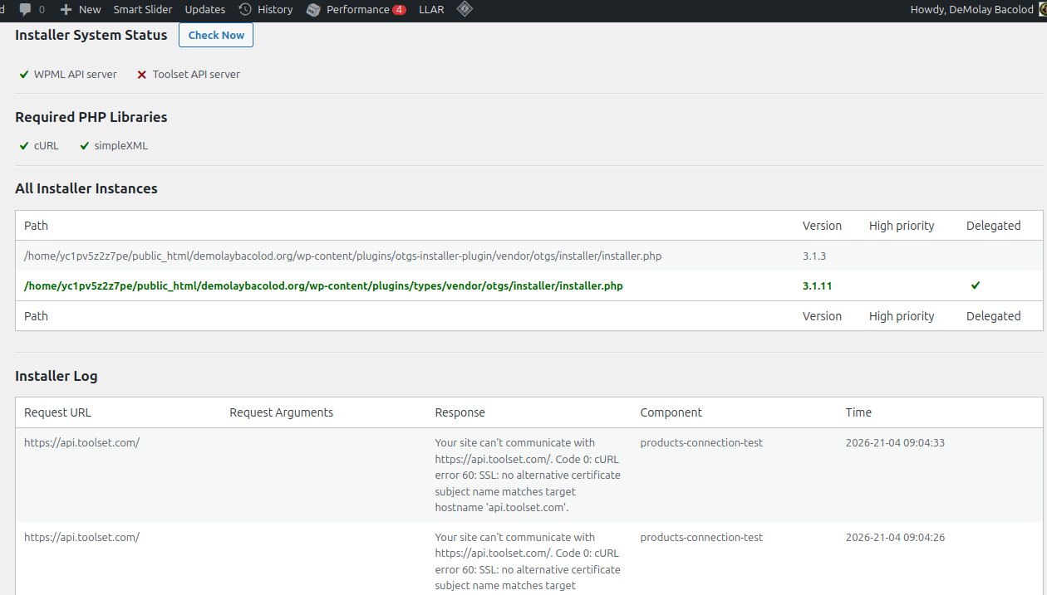Click the diamond icon after LLAR
Viewport: 1047px width, 595px height.
(465, 10)
